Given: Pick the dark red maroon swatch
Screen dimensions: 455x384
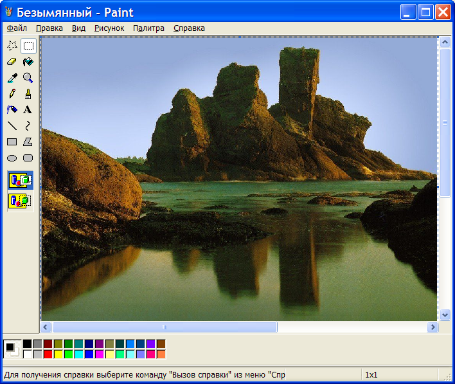Looking at the screenshot, I should coord(48,344).
